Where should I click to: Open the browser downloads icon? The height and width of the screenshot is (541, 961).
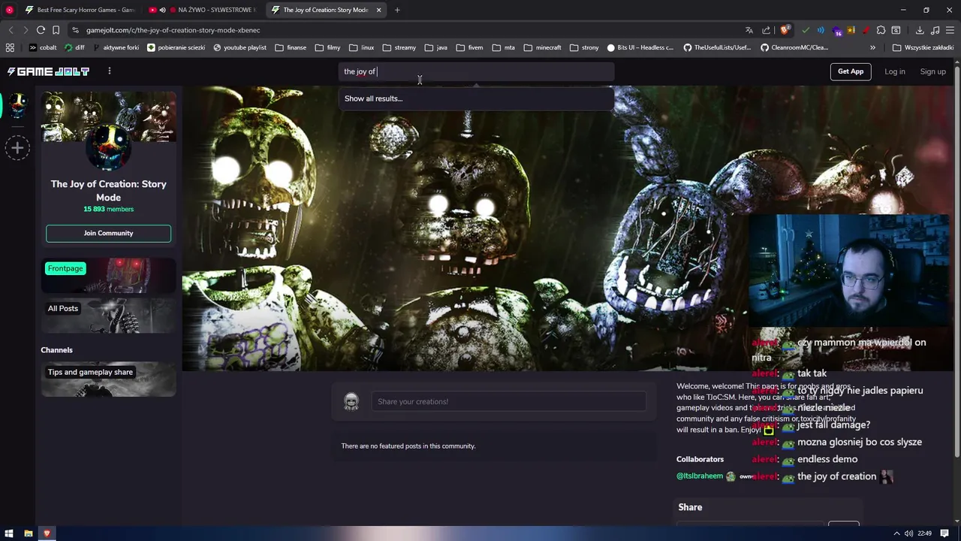click(x=920, y=30)
